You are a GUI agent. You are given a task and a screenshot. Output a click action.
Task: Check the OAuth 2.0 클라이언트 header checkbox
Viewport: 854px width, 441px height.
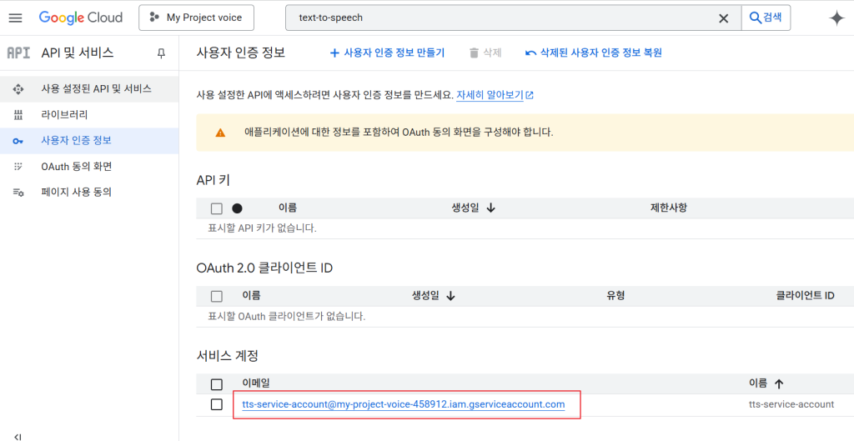click(x=217, y=296)
